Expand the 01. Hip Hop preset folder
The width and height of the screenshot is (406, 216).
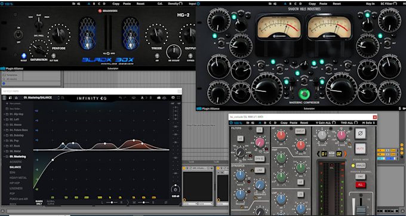click(4, 114)
